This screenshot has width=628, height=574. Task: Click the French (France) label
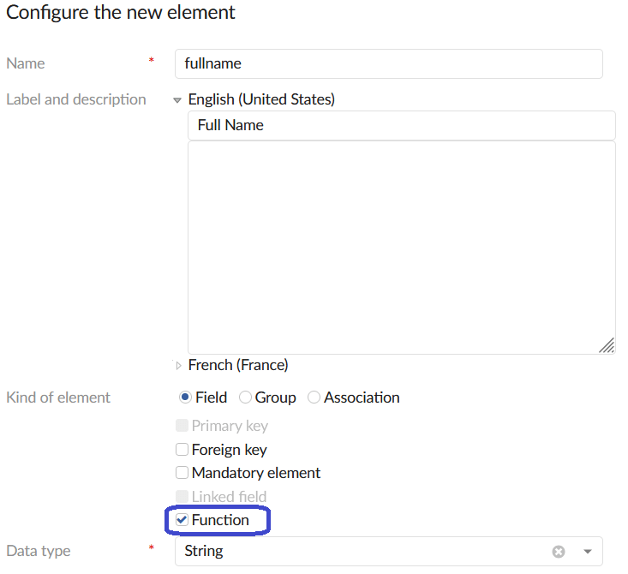pos(238,365)
